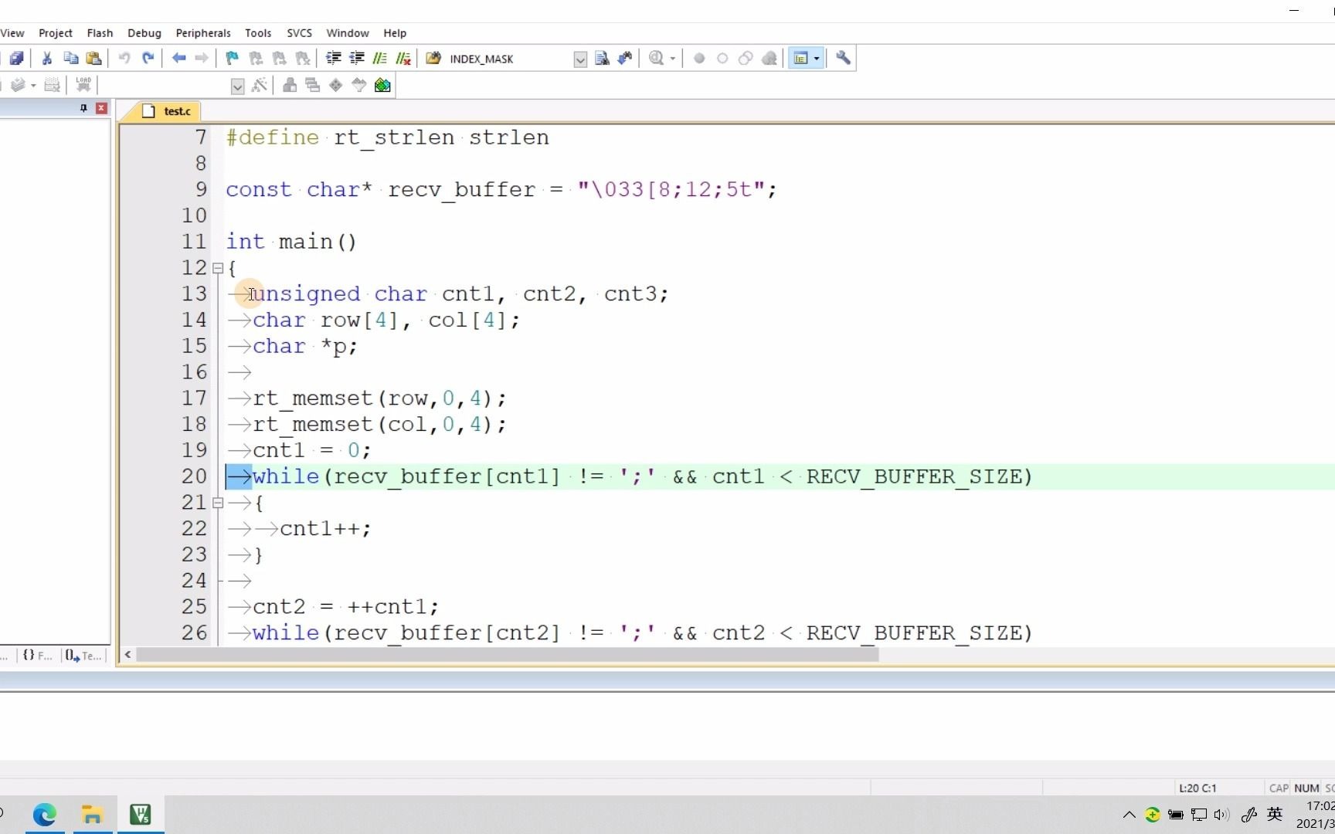
Task: Click into the INDEX_MASK search field
Action: (510, 59)
